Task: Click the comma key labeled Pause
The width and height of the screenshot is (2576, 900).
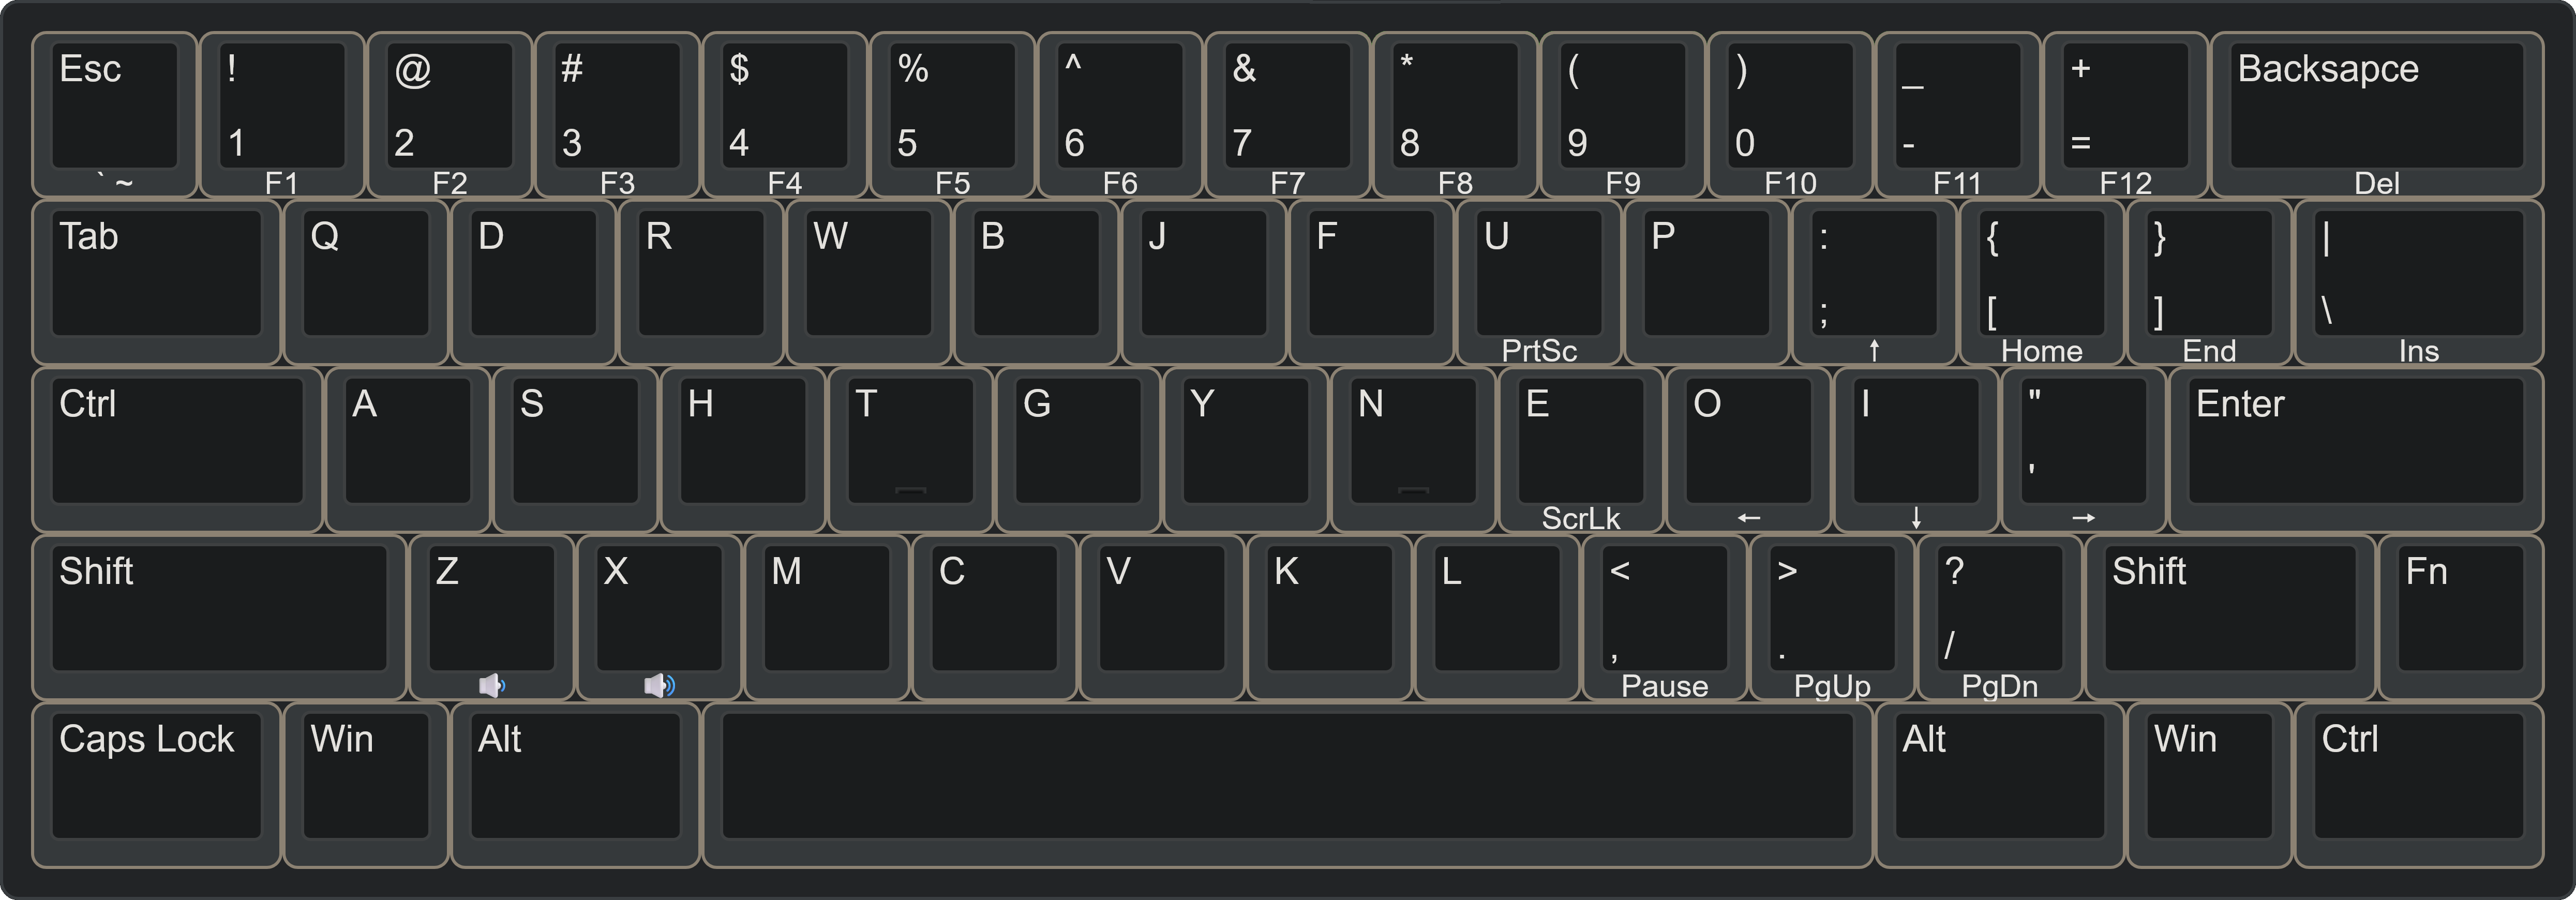Action: point(1665,617)
